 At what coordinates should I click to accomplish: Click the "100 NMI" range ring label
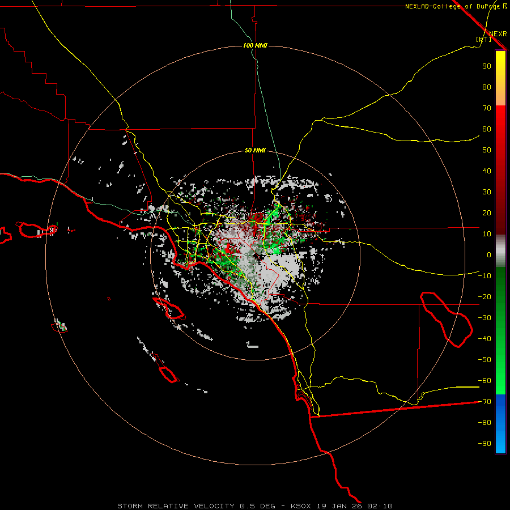255,45
